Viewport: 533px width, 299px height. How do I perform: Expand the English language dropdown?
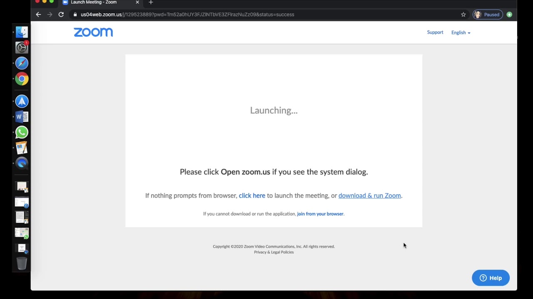click(x=461, y=32)
